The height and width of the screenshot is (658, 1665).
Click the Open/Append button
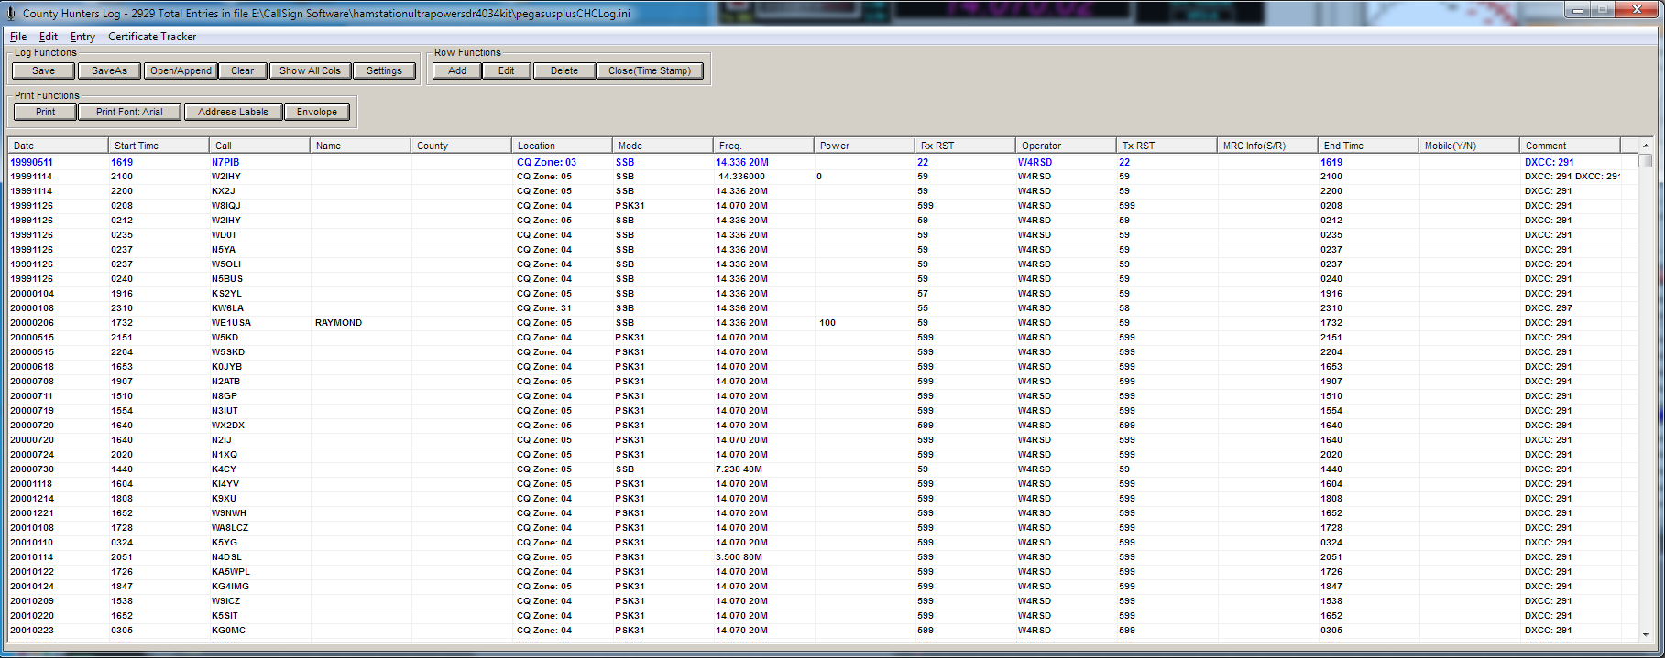coord(181,70)
